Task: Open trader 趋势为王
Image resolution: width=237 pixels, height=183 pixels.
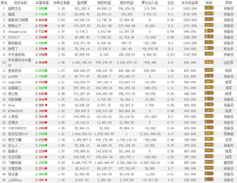Action: [x=15, y=8]
